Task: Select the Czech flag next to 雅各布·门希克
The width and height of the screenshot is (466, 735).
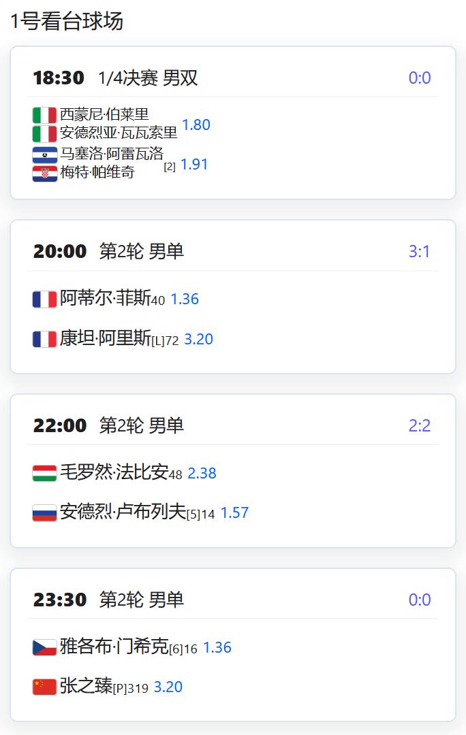Action: tap(44, 645)
